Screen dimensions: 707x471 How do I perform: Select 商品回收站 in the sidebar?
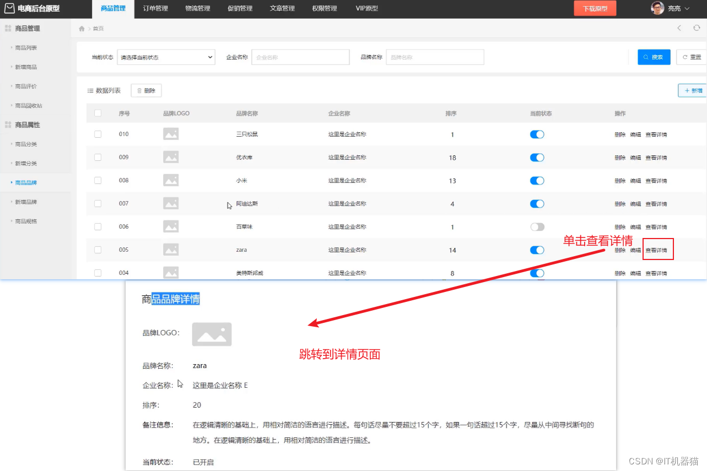29,106
